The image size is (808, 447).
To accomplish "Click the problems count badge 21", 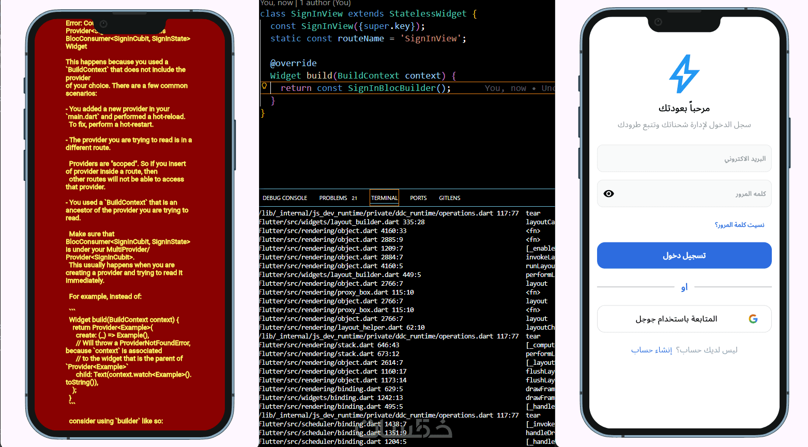I will [354, 198].
